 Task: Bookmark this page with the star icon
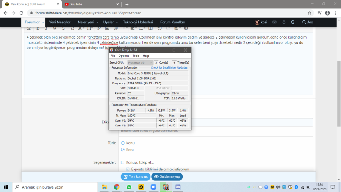pyautogui.click(x=310, y=13)
